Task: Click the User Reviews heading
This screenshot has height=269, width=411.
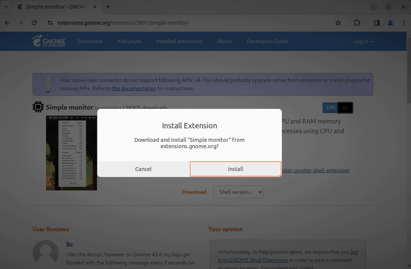Action: click(51, 229)
